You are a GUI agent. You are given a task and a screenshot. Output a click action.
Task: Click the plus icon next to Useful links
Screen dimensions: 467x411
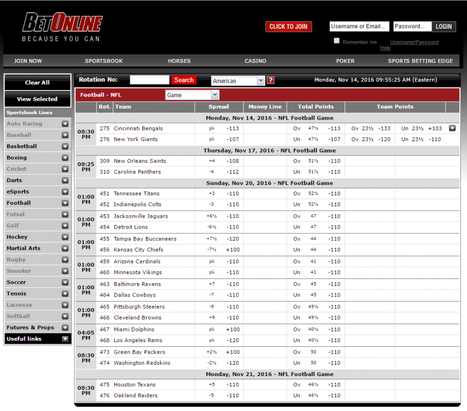[65, 339]
